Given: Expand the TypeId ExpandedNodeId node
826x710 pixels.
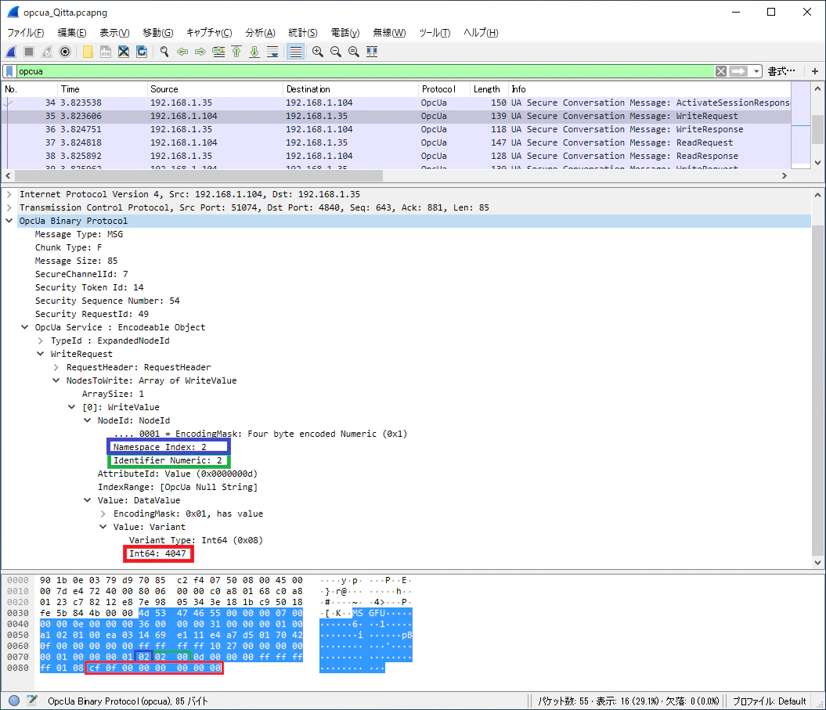Looking at the screenshot, I should pos(41,341).
